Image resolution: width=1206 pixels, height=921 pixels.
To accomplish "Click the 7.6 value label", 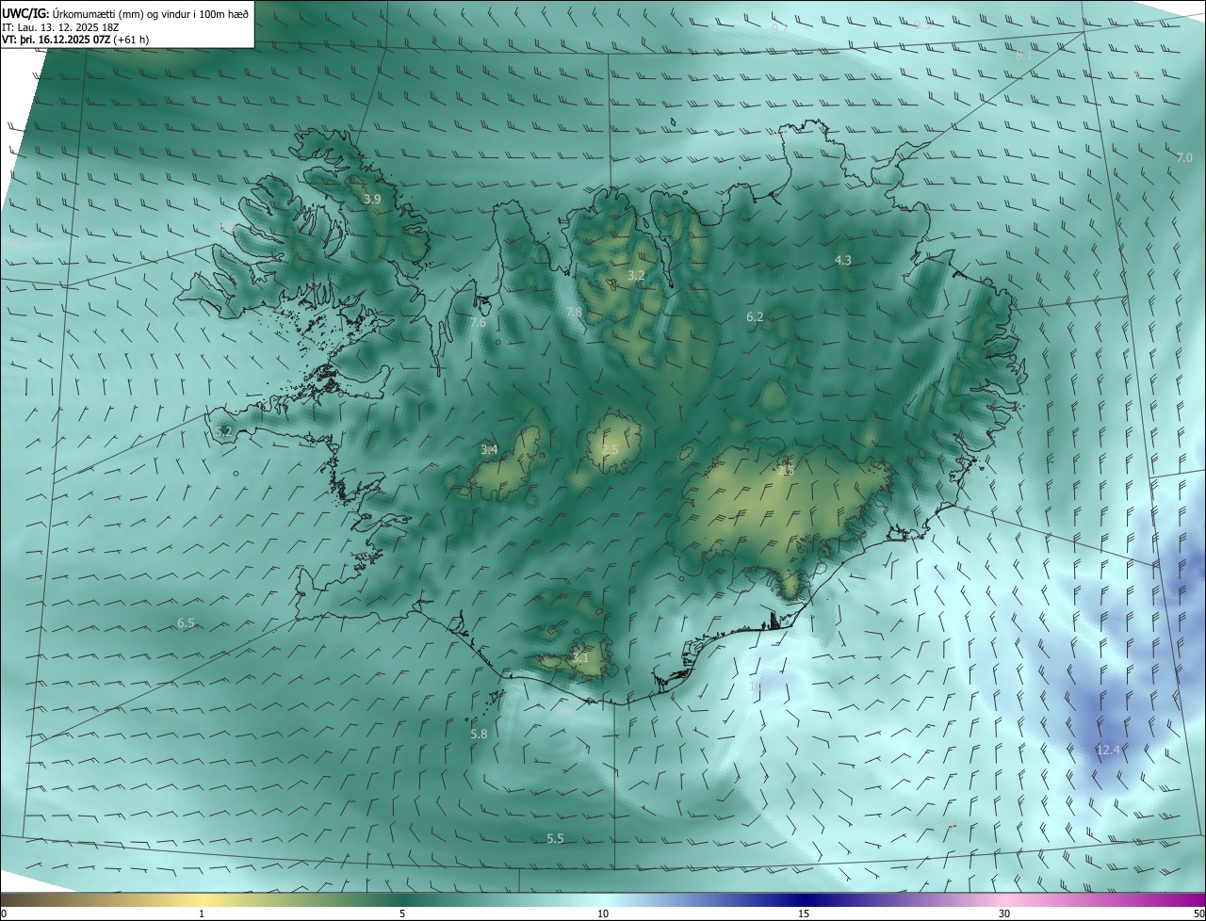I will pyautogui.click(x=478, y=323).
